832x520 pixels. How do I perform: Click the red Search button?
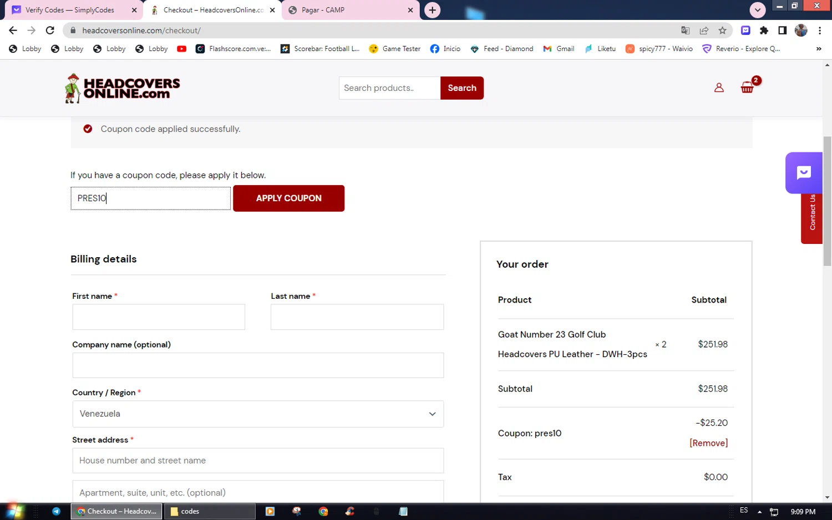462,88
